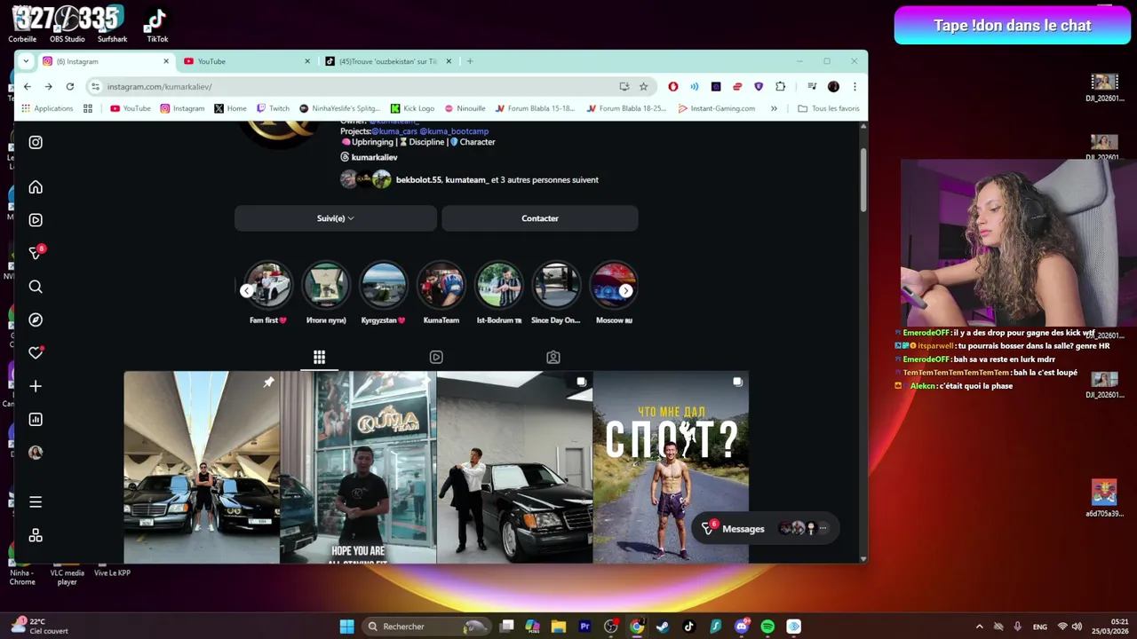Open a new browser tab
Image resolution: width=1137 pixels, height=639 pixels.
coord(470,61)
